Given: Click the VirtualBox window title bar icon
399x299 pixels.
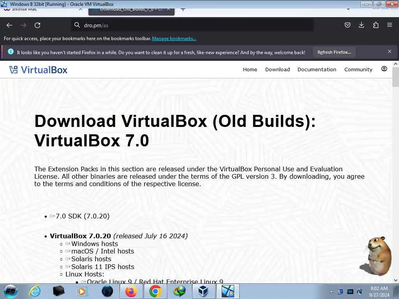Looking at the screenshot, I should point(4,4).
